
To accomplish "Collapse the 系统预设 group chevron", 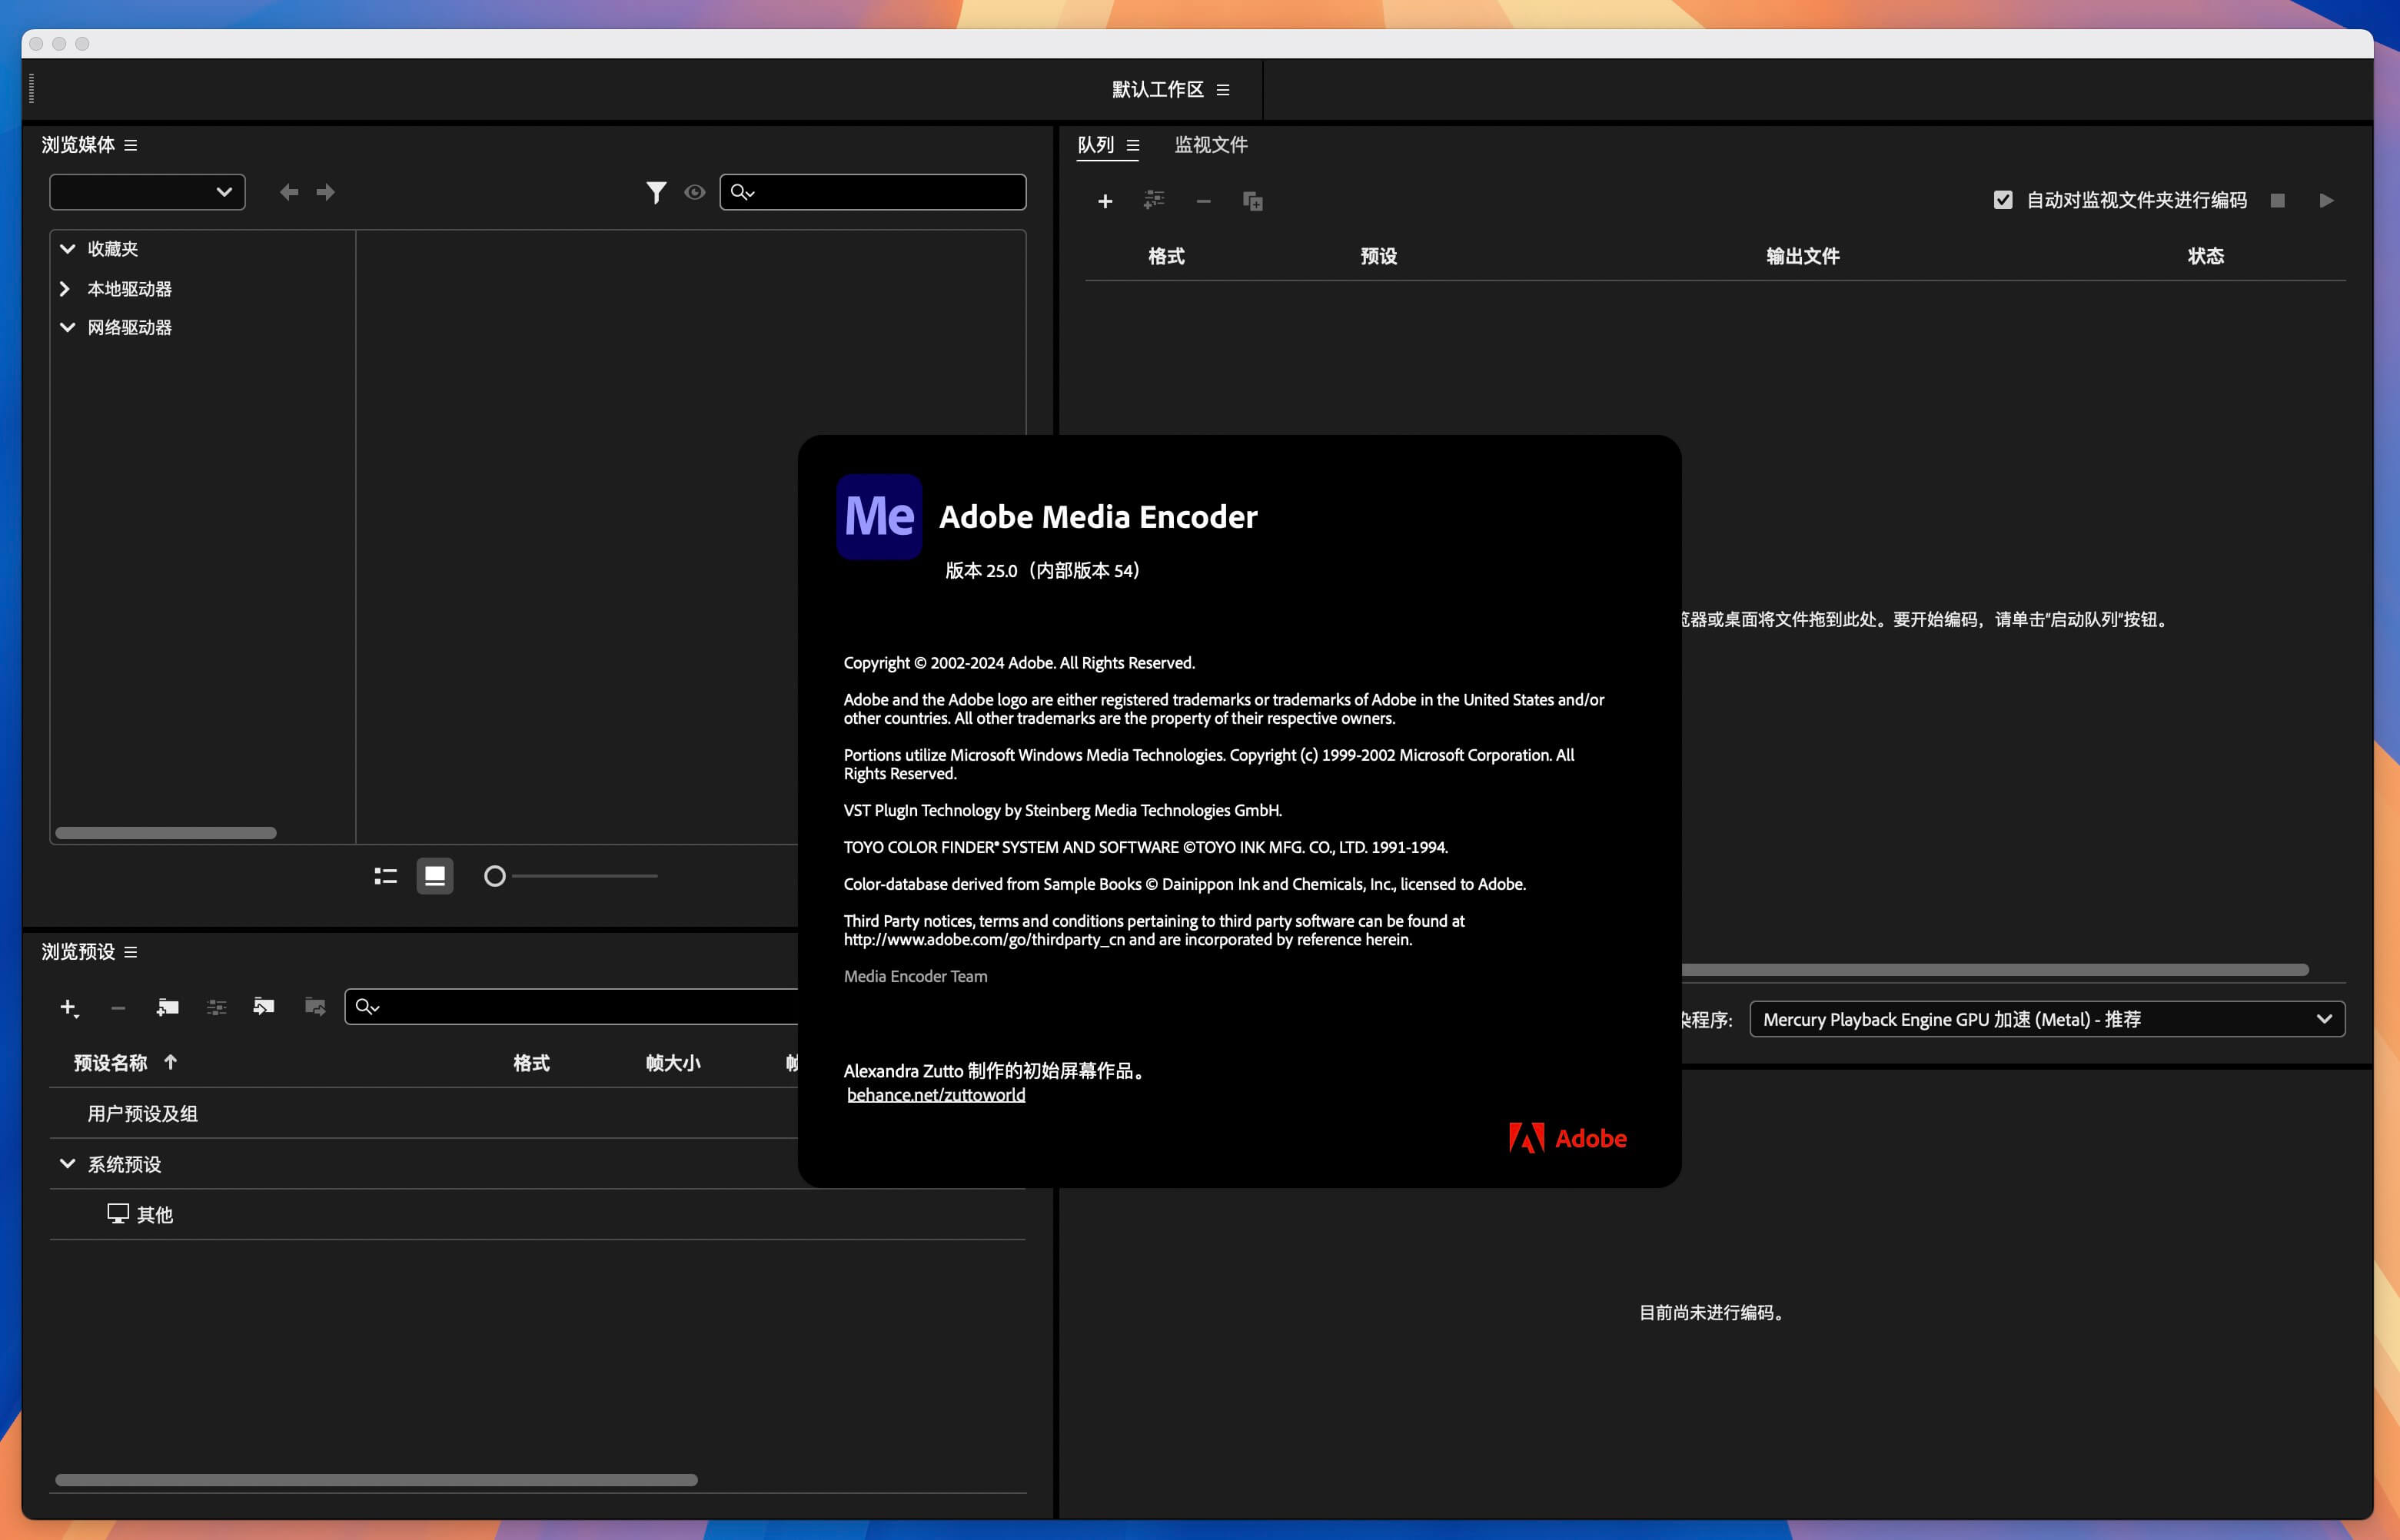I will [x=67, y=1163].
